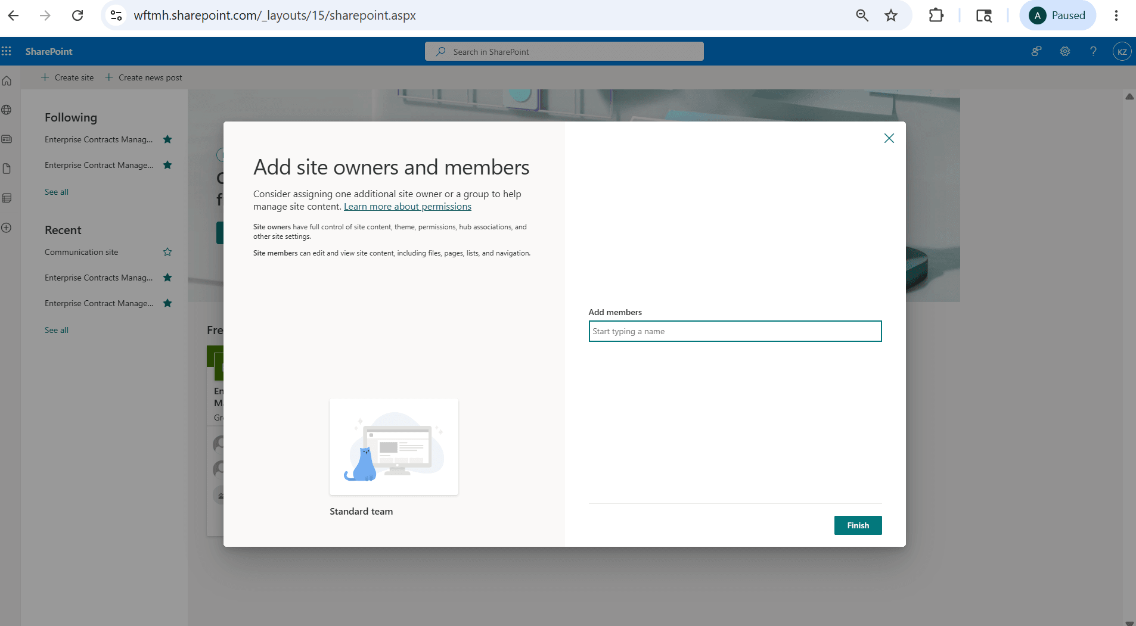
Task: Click the 'Add members' field label
Action: click(615, 312)
